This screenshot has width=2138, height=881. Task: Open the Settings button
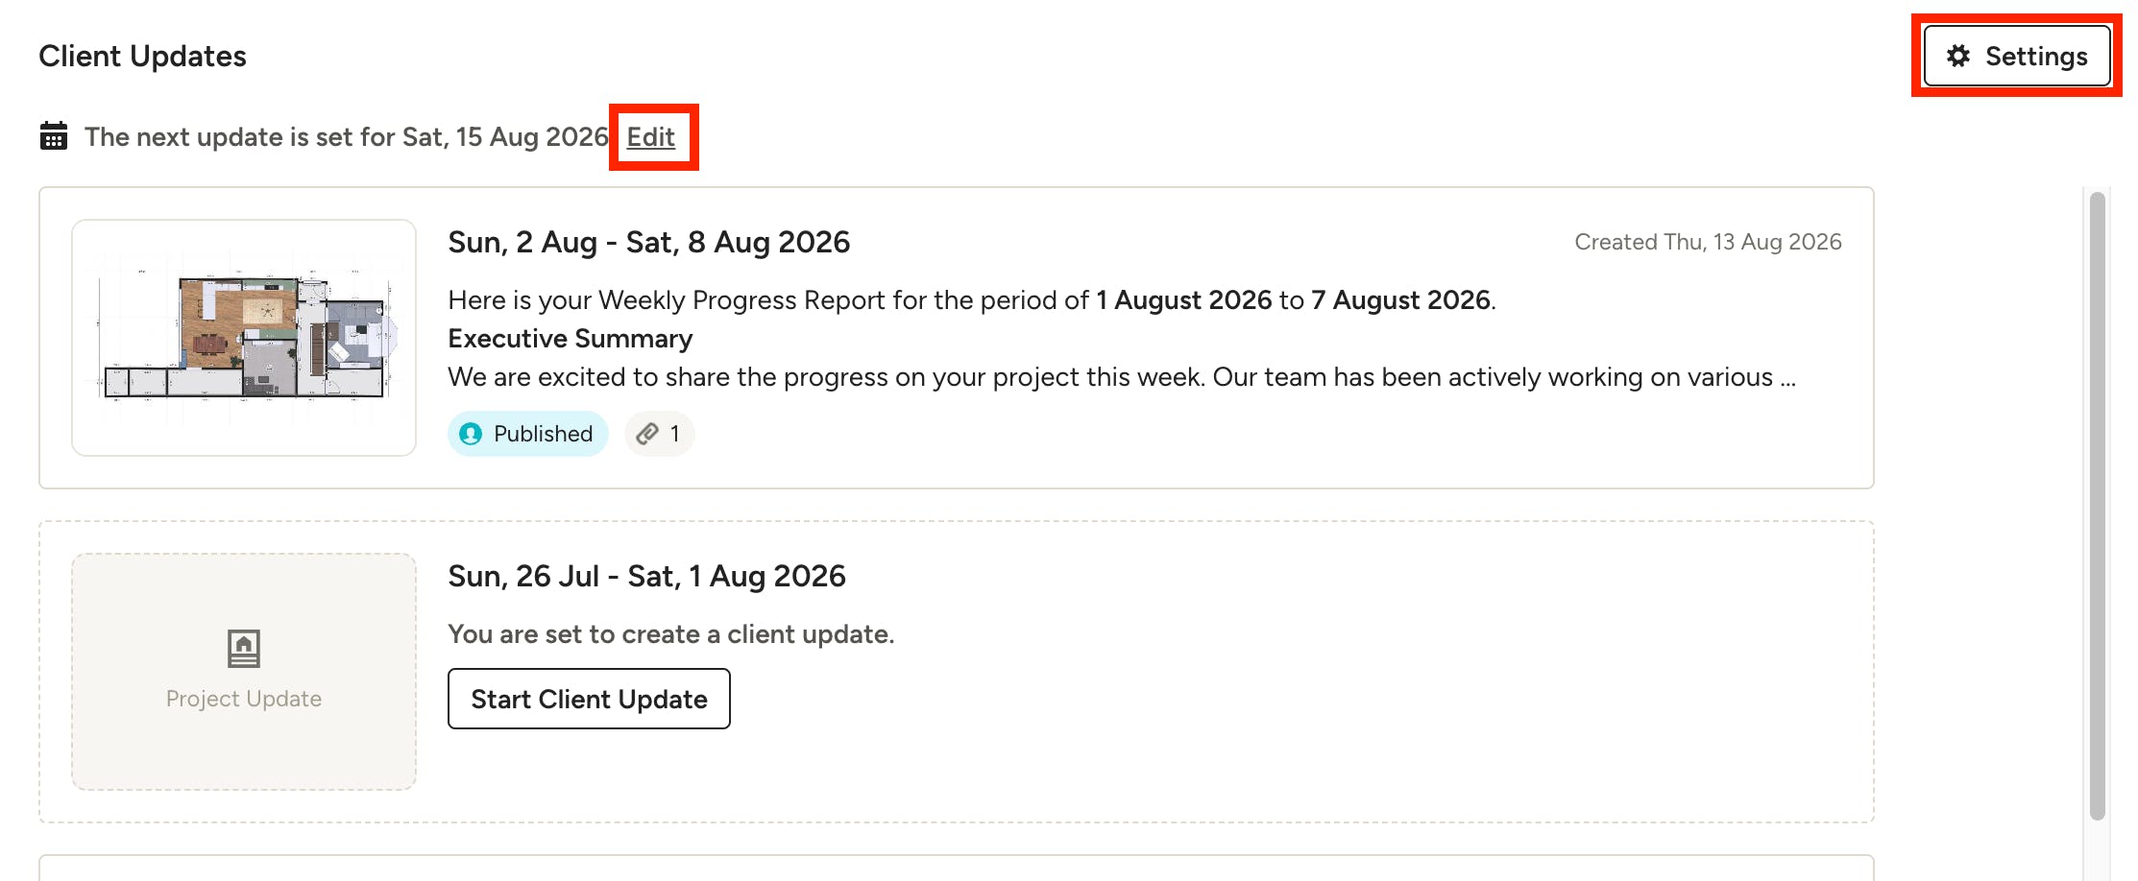click(x=2016, y=56)
